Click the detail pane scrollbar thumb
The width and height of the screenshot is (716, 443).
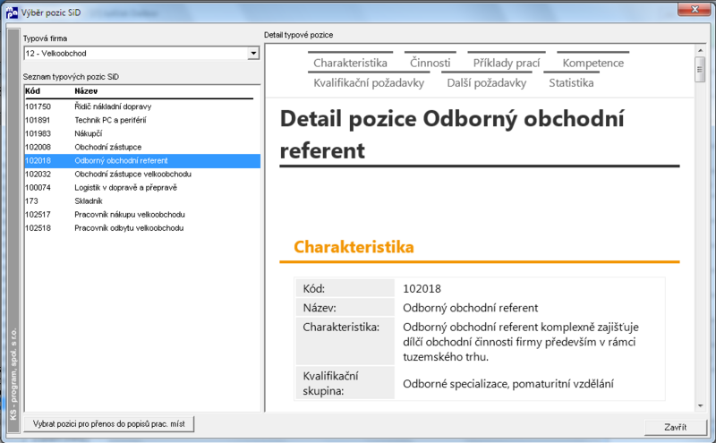click(x=700, y=70)
